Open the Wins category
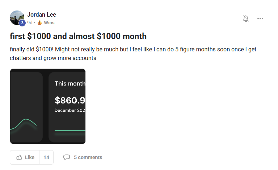 pos(49,22)
